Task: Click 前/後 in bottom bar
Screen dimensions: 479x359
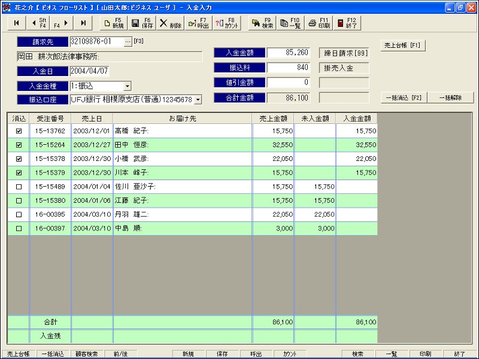Action: (120, 354)
